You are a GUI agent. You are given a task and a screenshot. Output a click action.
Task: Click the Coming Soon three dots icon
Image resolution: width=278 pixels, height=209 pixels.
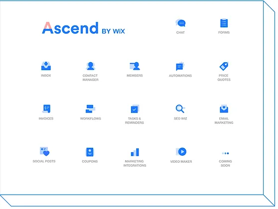pos(225,153)
